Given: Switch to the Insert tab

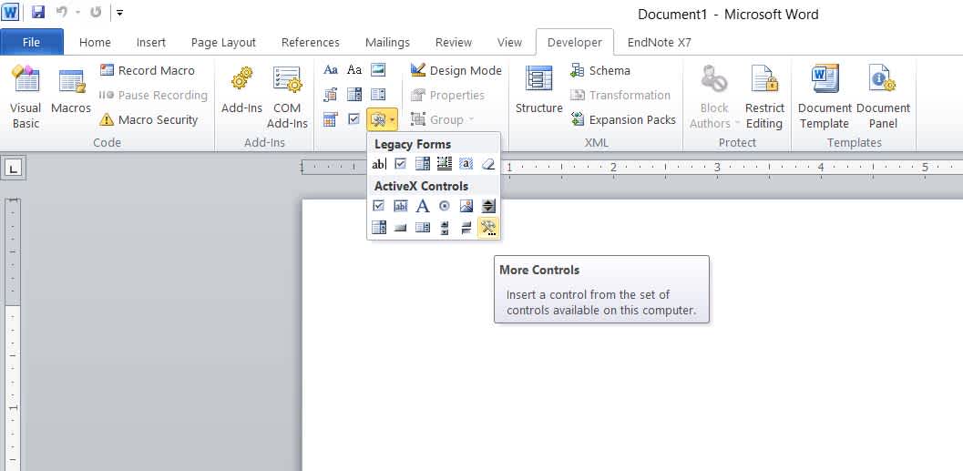Looking at the screenshot, I should [151, 43].
